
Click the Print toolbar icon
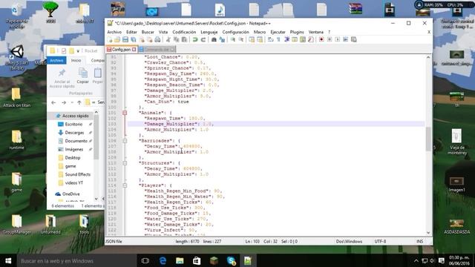[157, 39]
